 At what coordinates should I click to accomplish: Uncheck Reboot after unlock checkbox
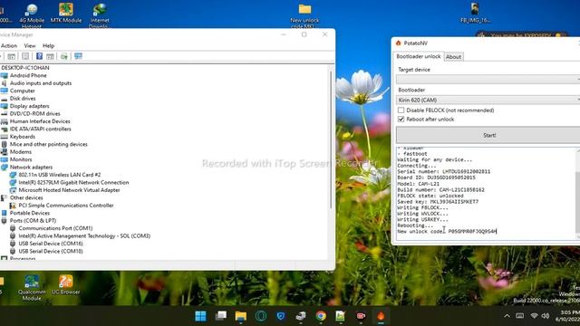pyautogui.click(x=401, y=119)
